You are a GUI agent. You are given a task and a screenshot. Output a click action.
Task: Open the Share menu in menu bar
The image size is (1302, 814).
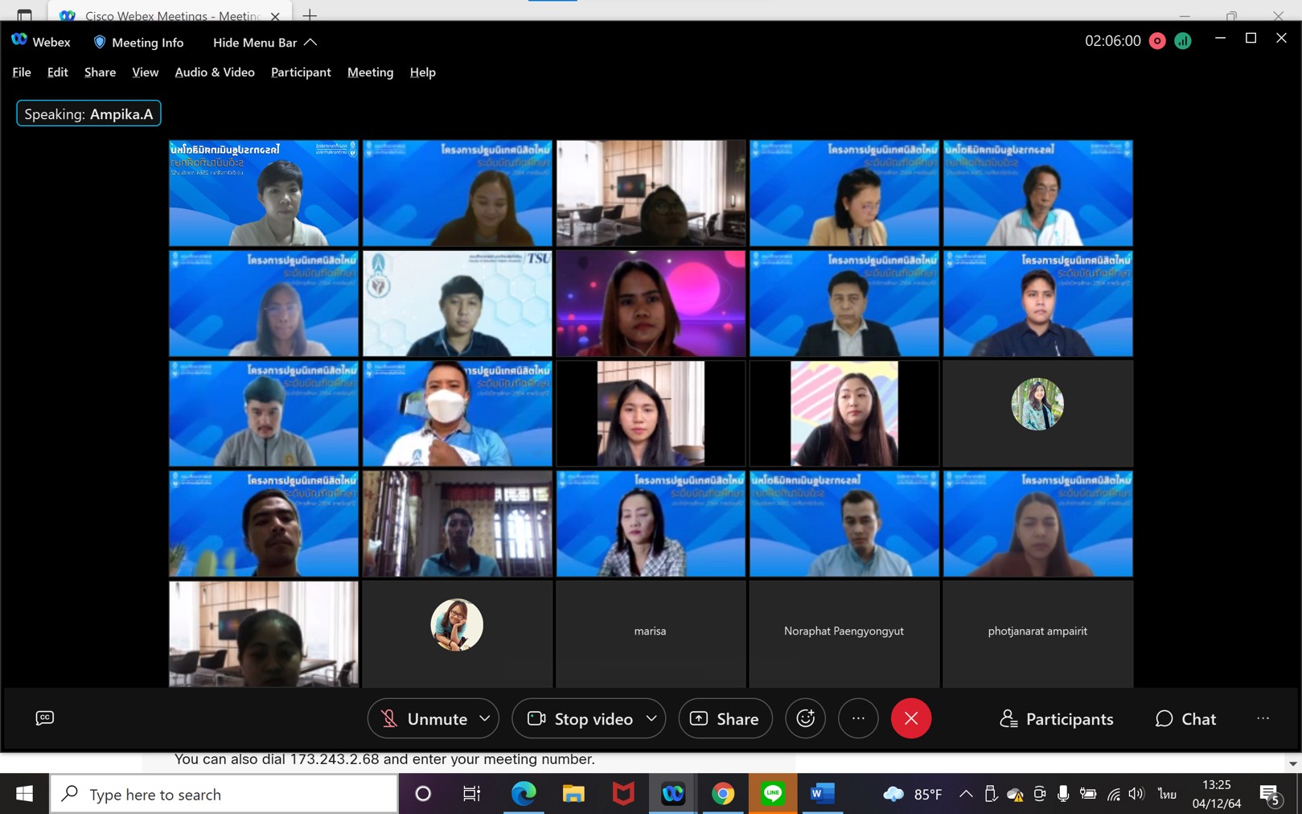click(x=100, y=72)
